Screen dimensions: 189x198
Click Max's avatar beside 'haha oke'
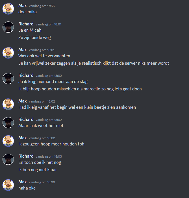pyautogui.click(x=8, y=185)
